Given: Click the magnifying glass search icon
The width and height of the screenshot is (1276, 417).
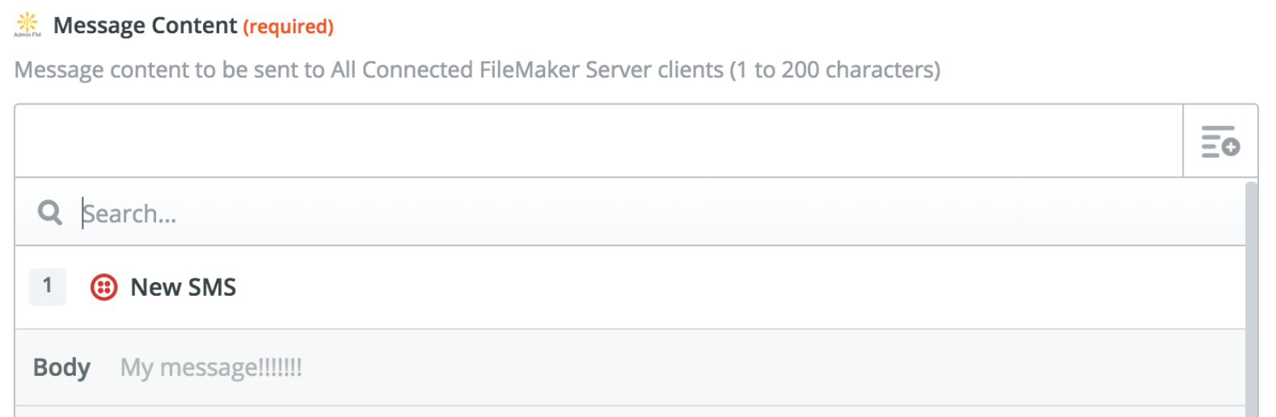Looking at the screenshot, I should (x=50, y=213).
